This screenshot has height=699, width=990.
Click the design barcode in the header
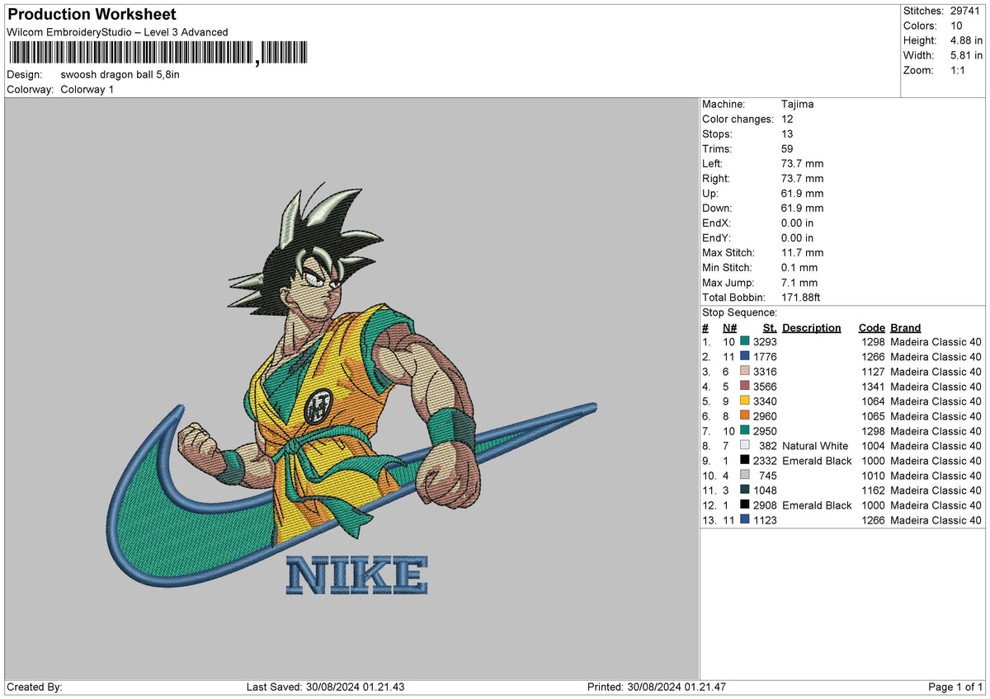tap(158, 54)
